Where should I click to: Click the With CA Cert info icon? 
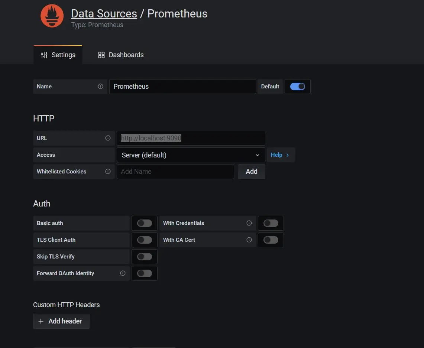pyautogui.click(x=249, y=240)
